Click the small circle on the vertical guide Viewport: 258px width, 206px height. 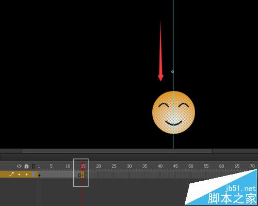coord(172,72)
